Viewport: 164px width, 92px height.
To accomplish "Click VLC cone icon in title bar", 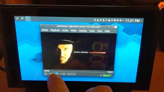I will click(42, 26).
